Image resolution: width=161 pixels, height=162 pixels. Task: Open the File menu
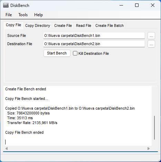[x=9, y=15]
